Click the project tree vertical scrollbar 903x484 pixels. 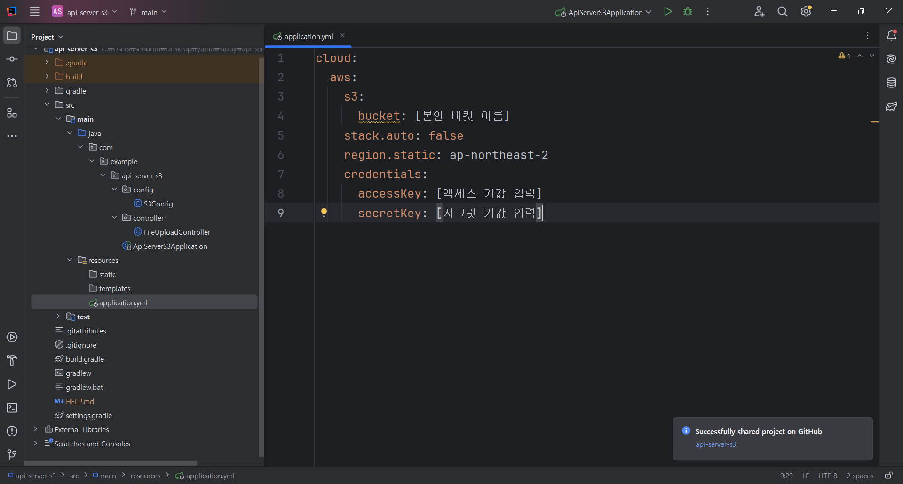pos(261,256)
